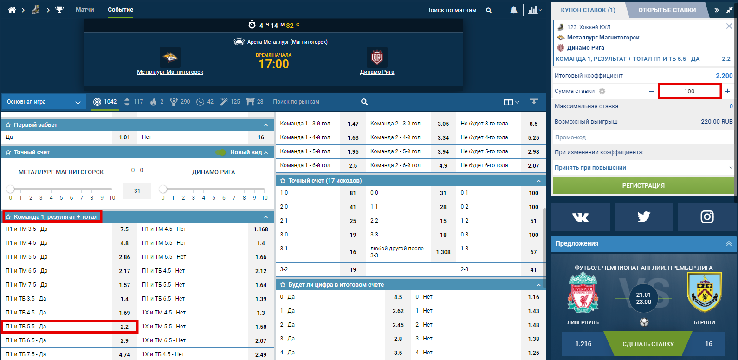Viewport: 738px width, 360px height.
Task: Favorite the Первый забьет market star
Action: (x=8, y=125)
